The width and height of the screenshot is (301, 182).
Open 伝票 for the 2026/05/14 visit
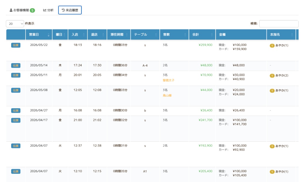(x=16, y=65)
